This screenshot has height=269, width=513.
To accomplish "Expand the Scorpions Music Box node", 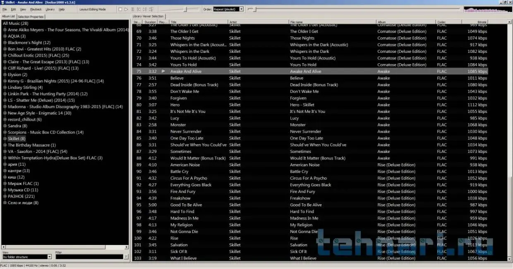I will [5, 132].
